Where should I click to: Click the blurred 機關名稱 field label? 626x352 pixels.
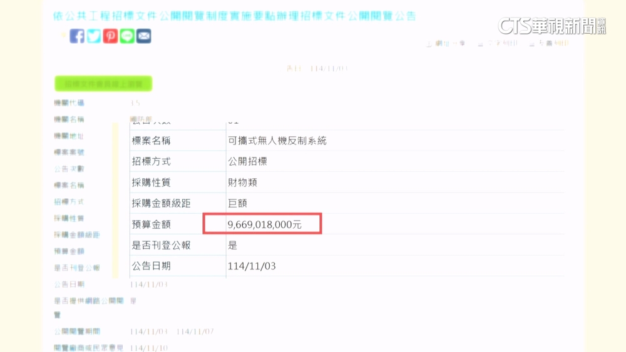coord(69,119)
